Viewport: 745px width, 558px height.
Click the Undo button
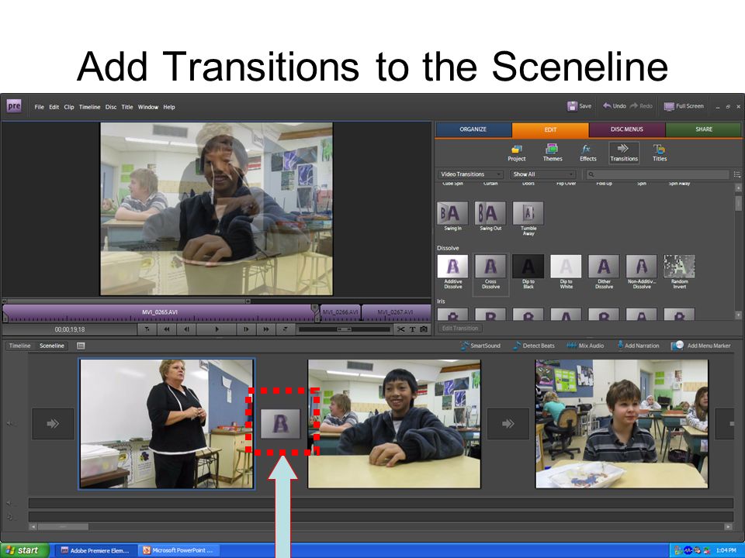(x=615, y=106)
